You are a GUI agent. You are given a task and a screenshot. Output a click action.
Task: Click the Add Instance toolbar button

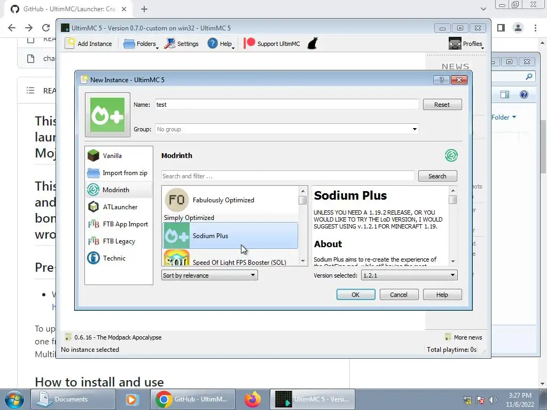pos(89,44)
